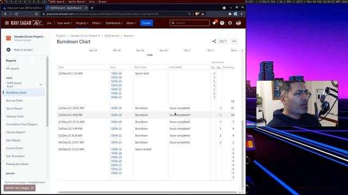Open the SSPA board selector in sidebar
Screen dimensions: 348x195
point(24,84)
